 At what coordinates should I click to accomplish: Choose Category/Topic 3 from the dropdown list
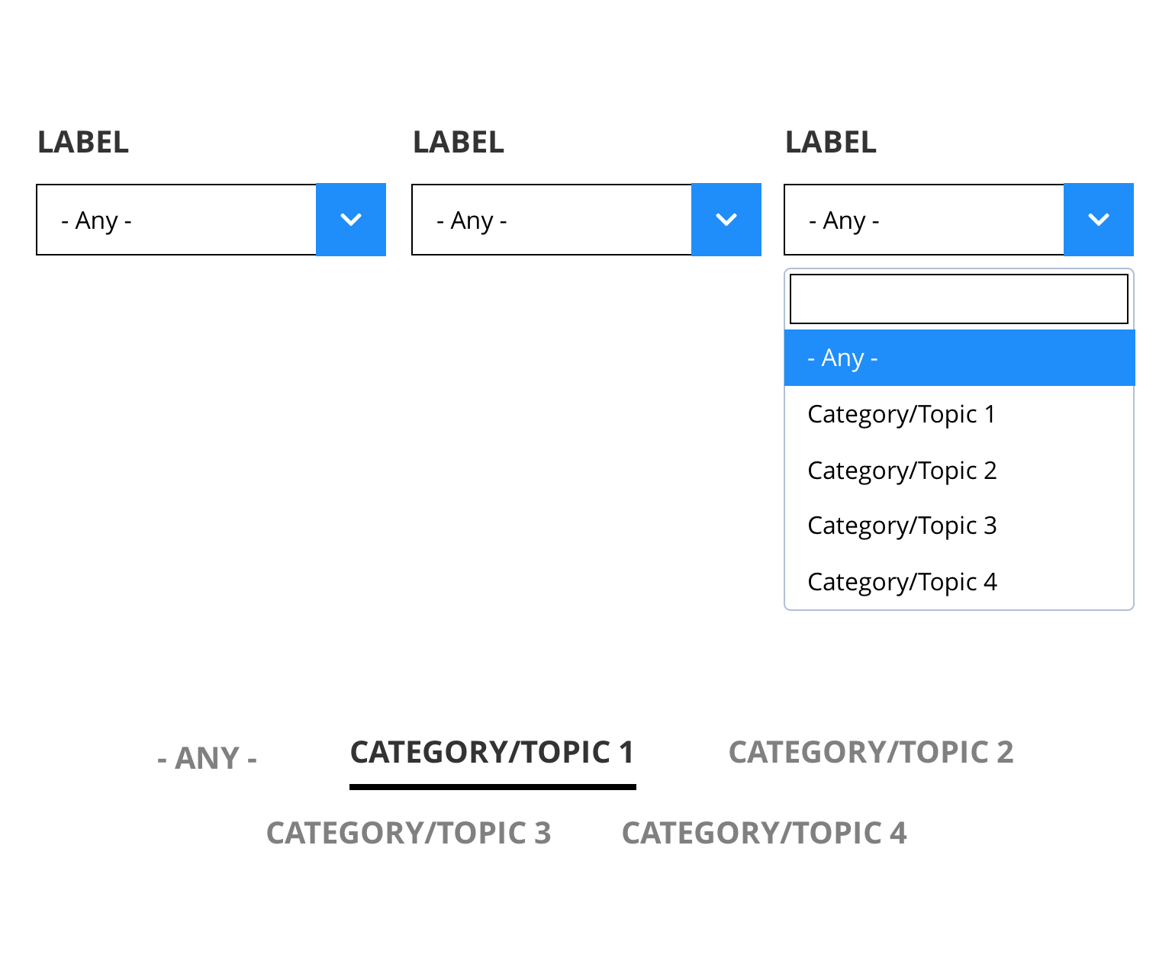point(959,525)
